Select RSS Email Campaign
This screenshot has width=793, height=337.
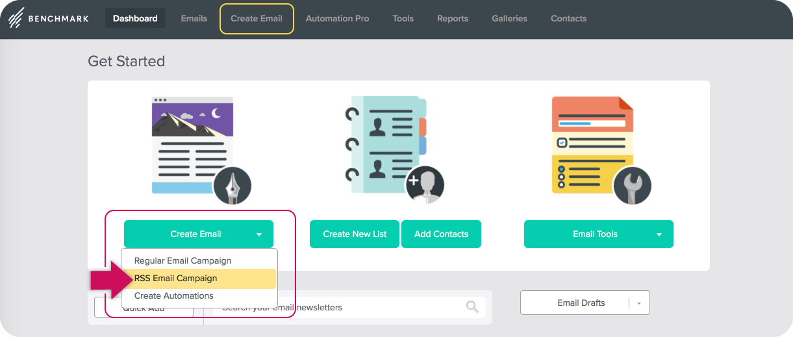pos(199,278)
